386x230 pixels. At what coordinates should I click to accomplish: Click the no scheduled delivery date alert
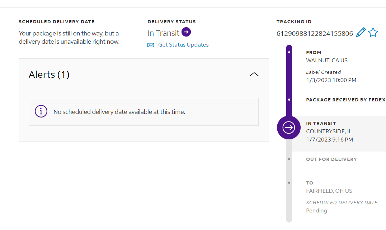tap(119, 112)
